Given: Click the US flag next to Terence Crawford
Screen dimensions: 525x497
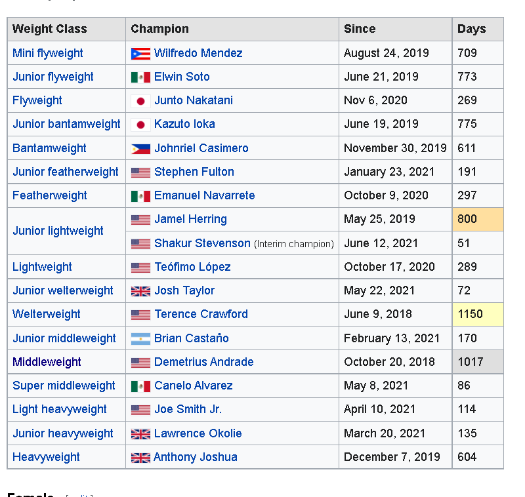Looking at the screenshot, I should pyautogui.click(x=140, y=315).
